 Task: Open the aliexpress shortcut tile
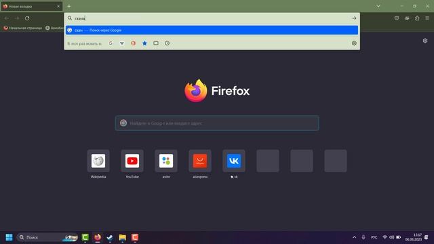[x=200, y=161]
